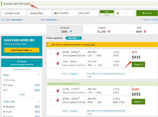The height and width of the screenshot is (117, 158).
Task: Open the What is this? link
Action: 90,45
